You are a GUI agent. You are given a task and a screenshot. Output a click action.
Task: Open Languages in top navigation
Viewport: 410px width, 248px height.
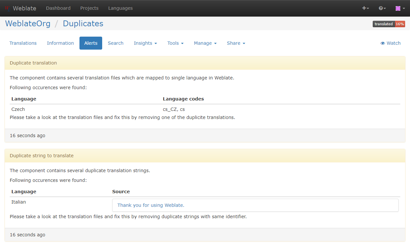(x=120, y=8)
